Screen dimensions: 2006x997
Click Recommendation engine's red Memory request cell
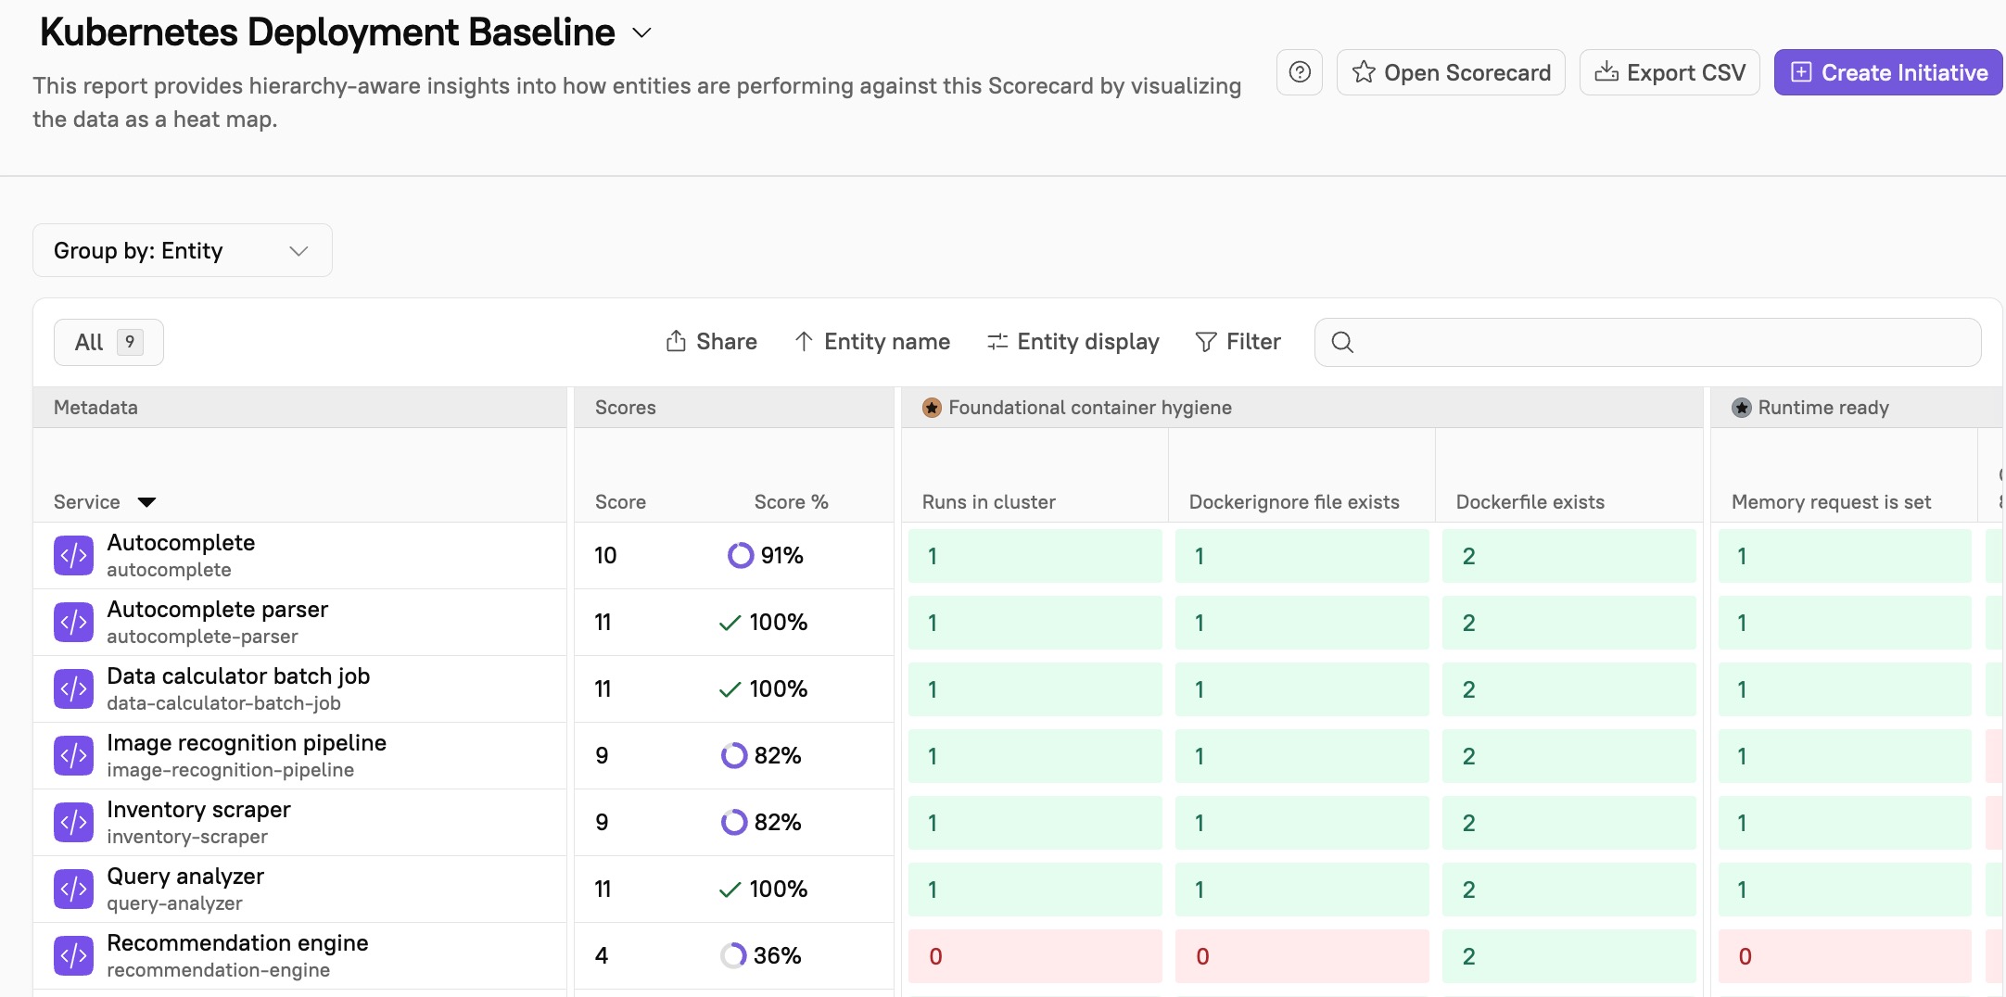point(1845,955)
